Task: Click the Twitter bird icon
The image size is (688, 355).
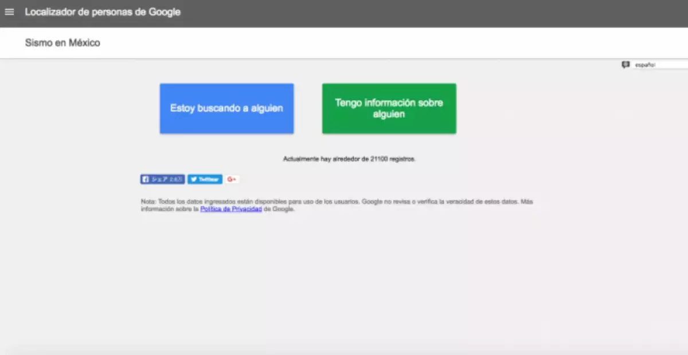Action: 194,179
